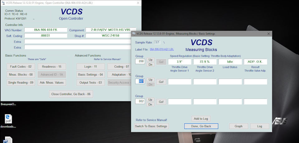The height and width of the screenshot is (143, 299).
Task: Click Go! for group 001
Action: click(161, 82)
